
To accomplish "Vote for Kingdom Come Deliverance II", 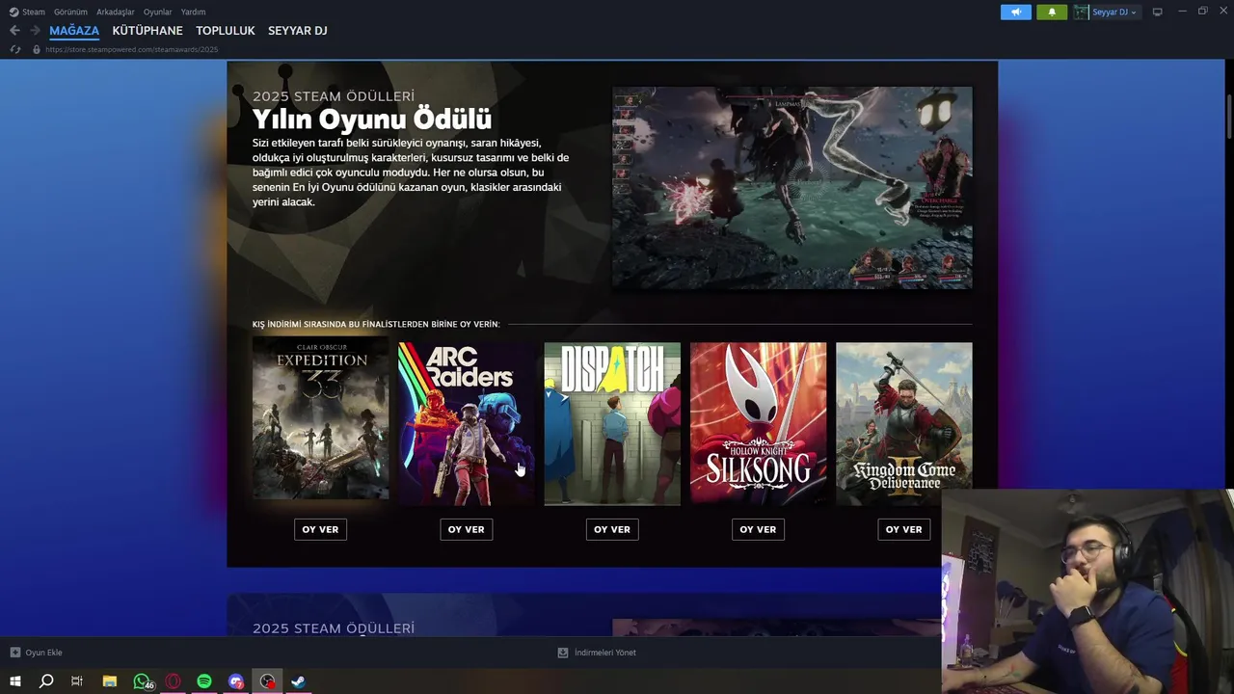I will point(904,529).
